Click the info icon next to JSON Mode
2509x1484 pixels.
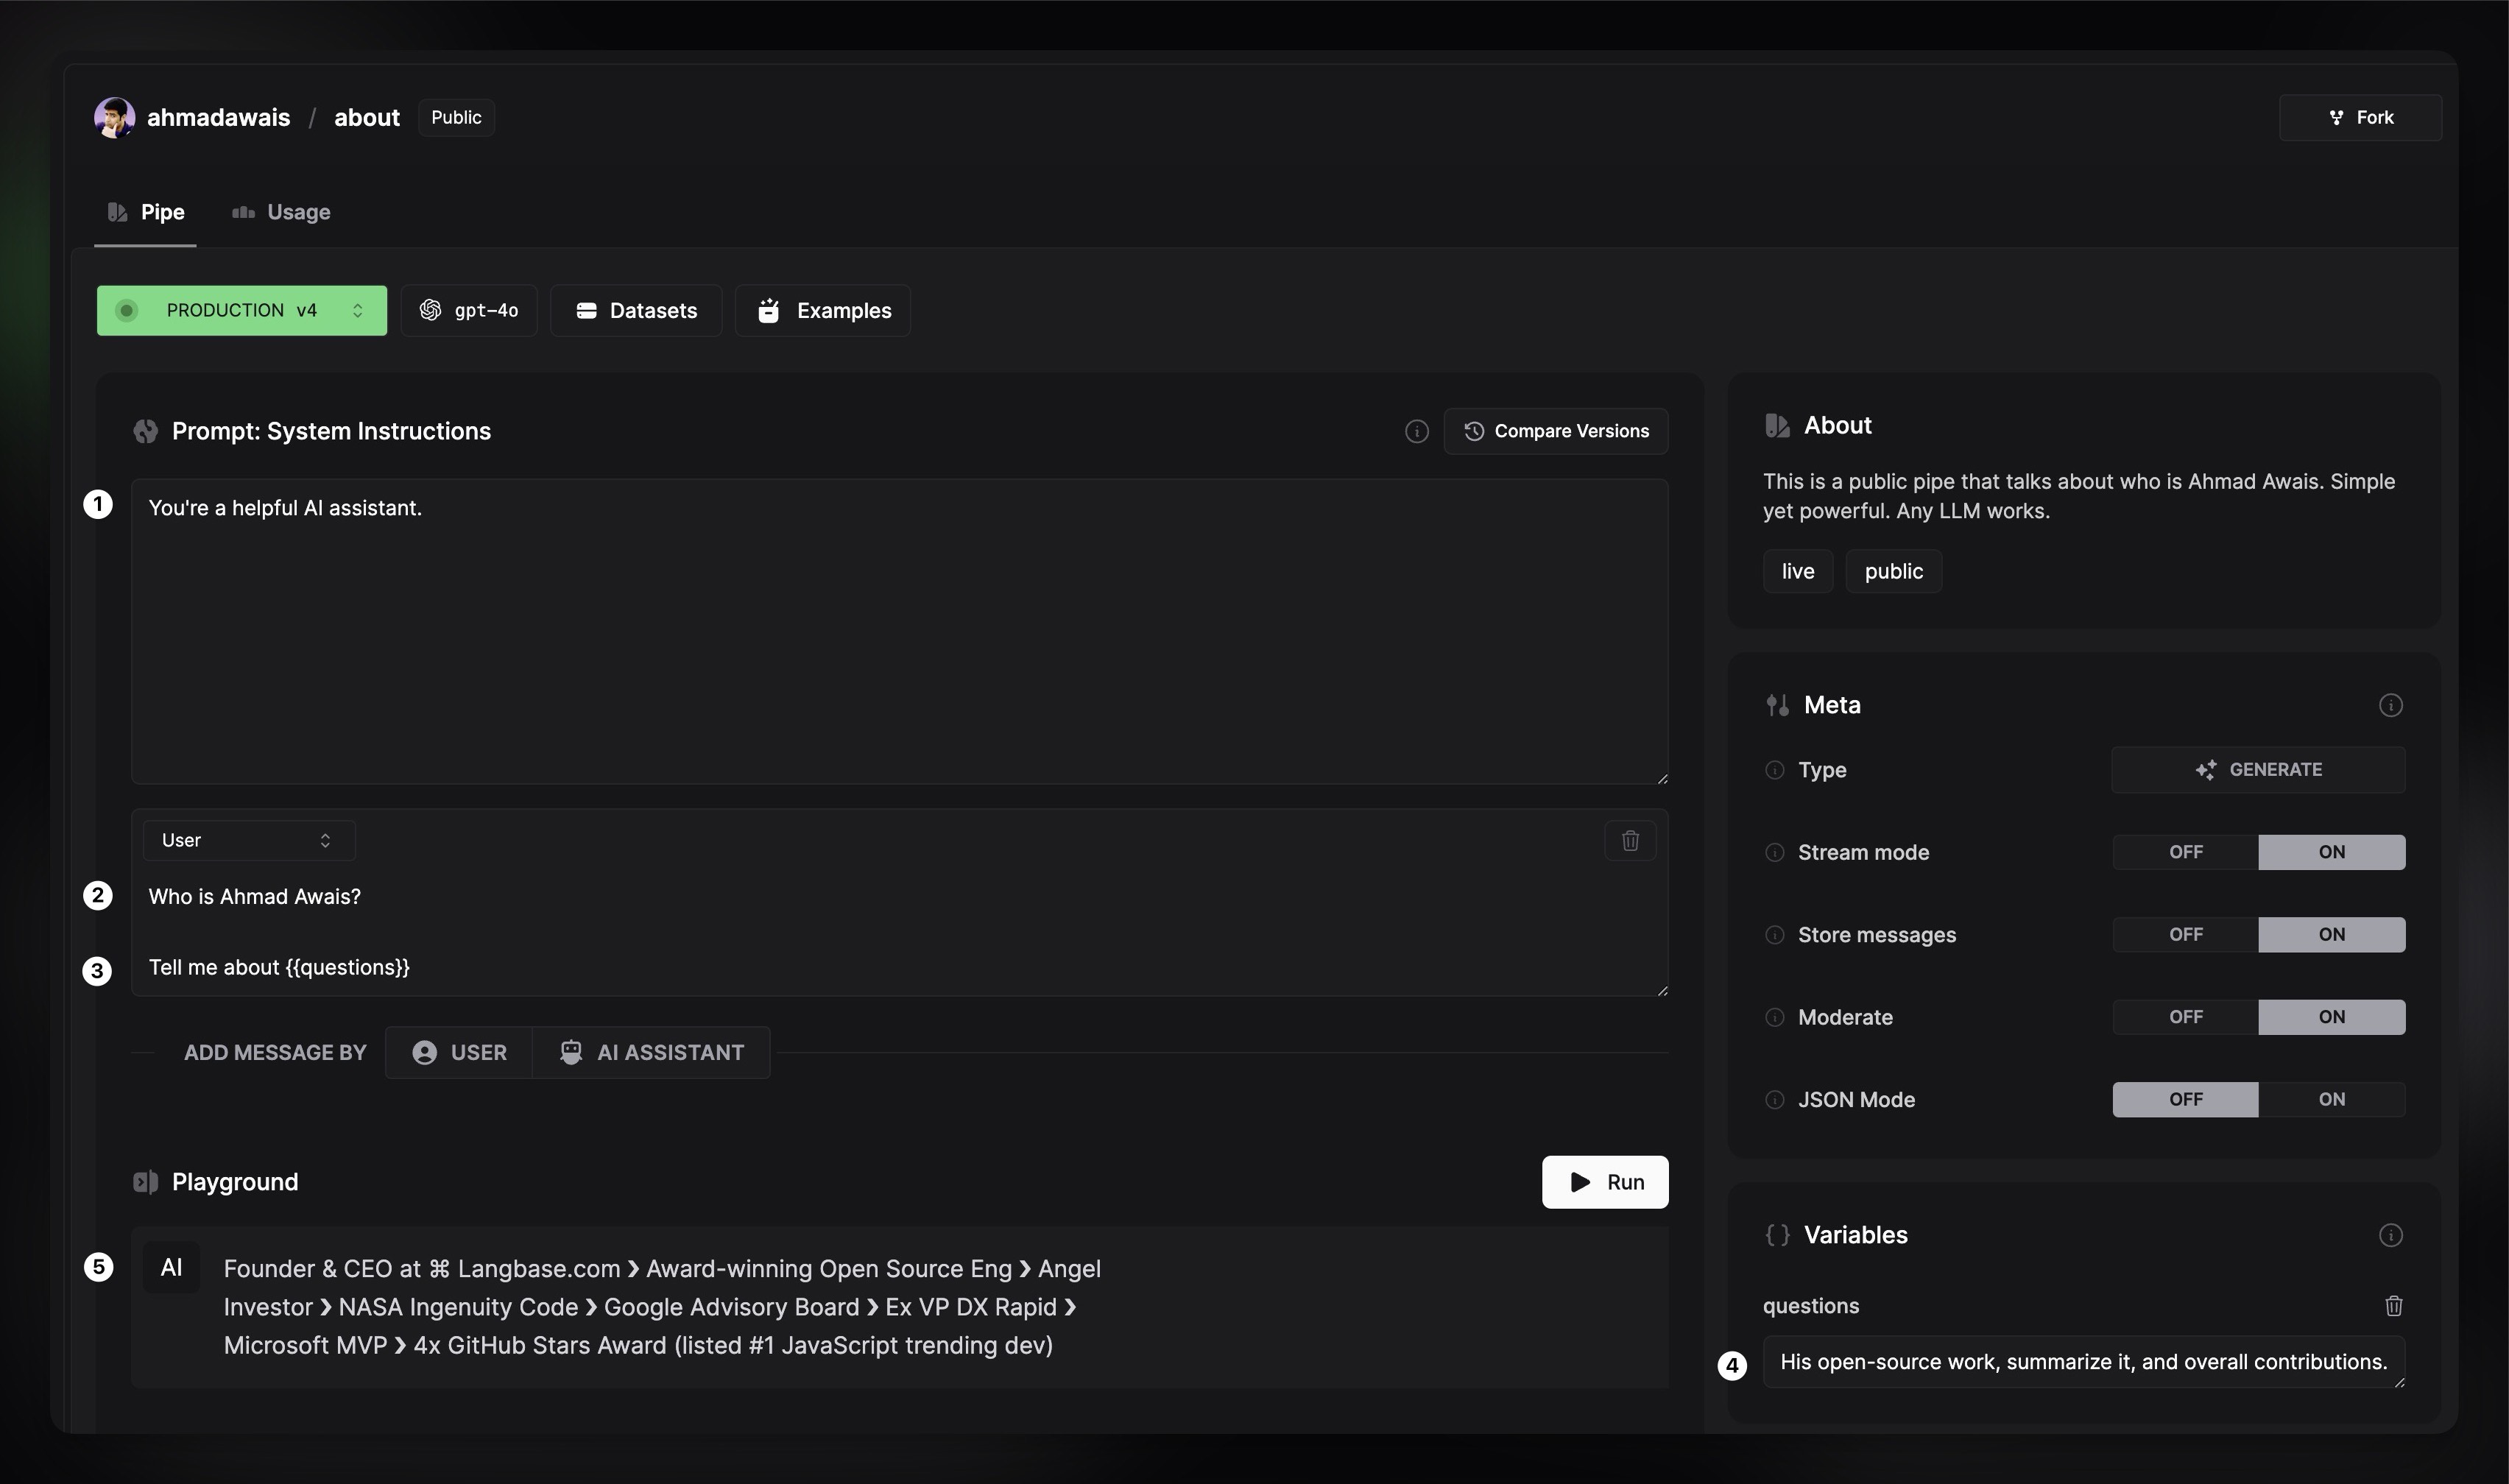coord(1774,1100)
